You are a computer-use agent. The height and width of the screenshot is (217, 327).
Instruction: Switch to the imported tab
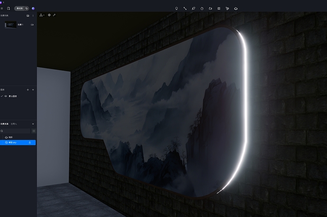(x=14, y=124)
